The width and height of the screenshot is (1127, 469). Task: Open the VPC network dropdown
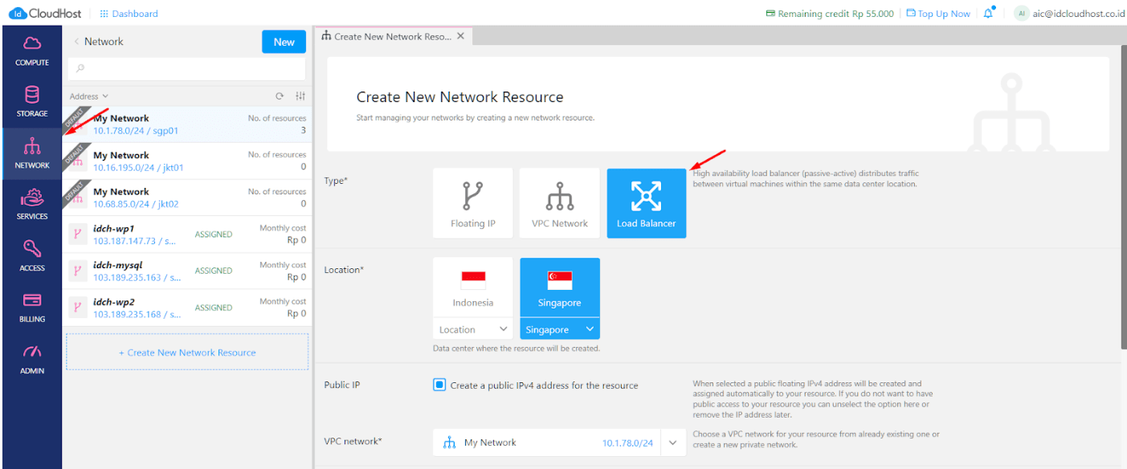(673, 442)
